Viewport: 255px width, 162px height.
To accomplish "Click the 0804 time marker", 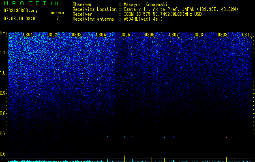I will 101,35.
